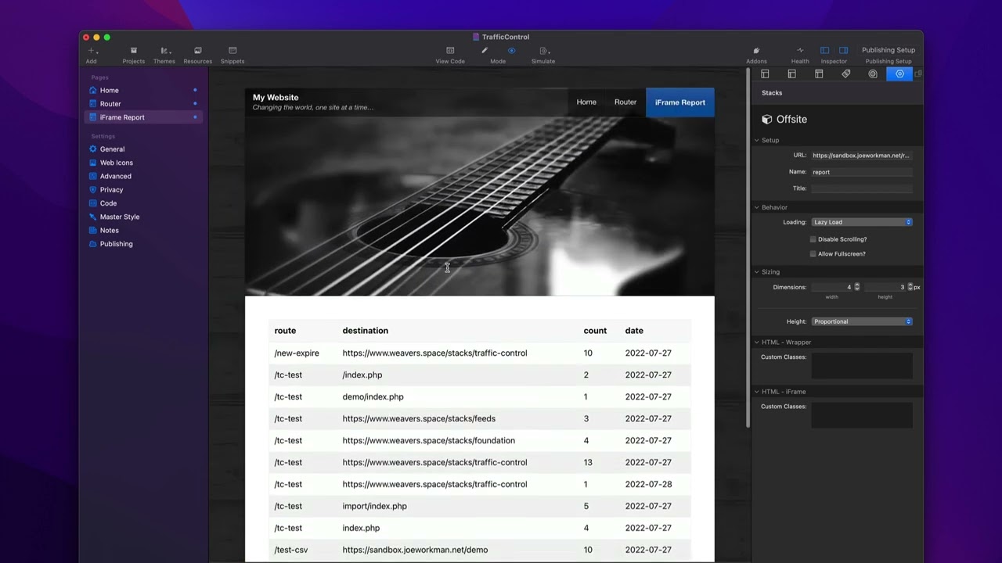Open the Height Proportional dropdown
Screen dimensions: 1002x563
pos(862,321)
